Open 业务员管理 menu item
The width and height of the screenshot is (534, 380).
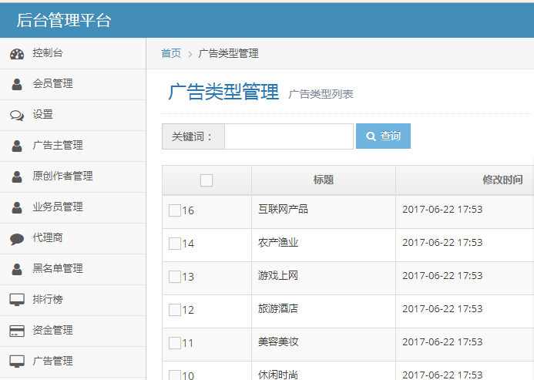(58, 207)
